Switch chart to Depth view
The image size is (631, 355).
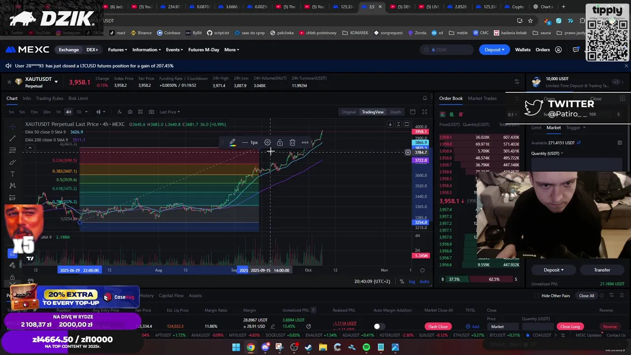pyautogui.click(x=395, y=112)
